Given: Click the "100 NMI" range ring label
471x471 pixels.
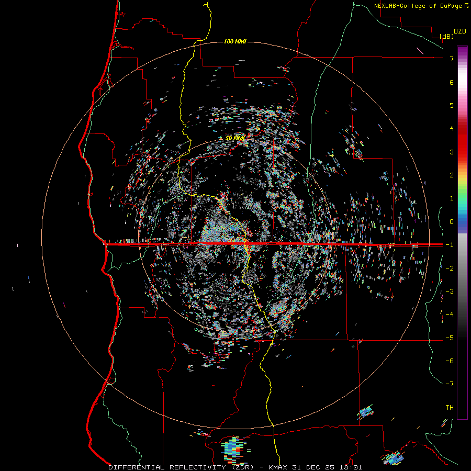Looking at the screenshot, I should click(235, 41).
